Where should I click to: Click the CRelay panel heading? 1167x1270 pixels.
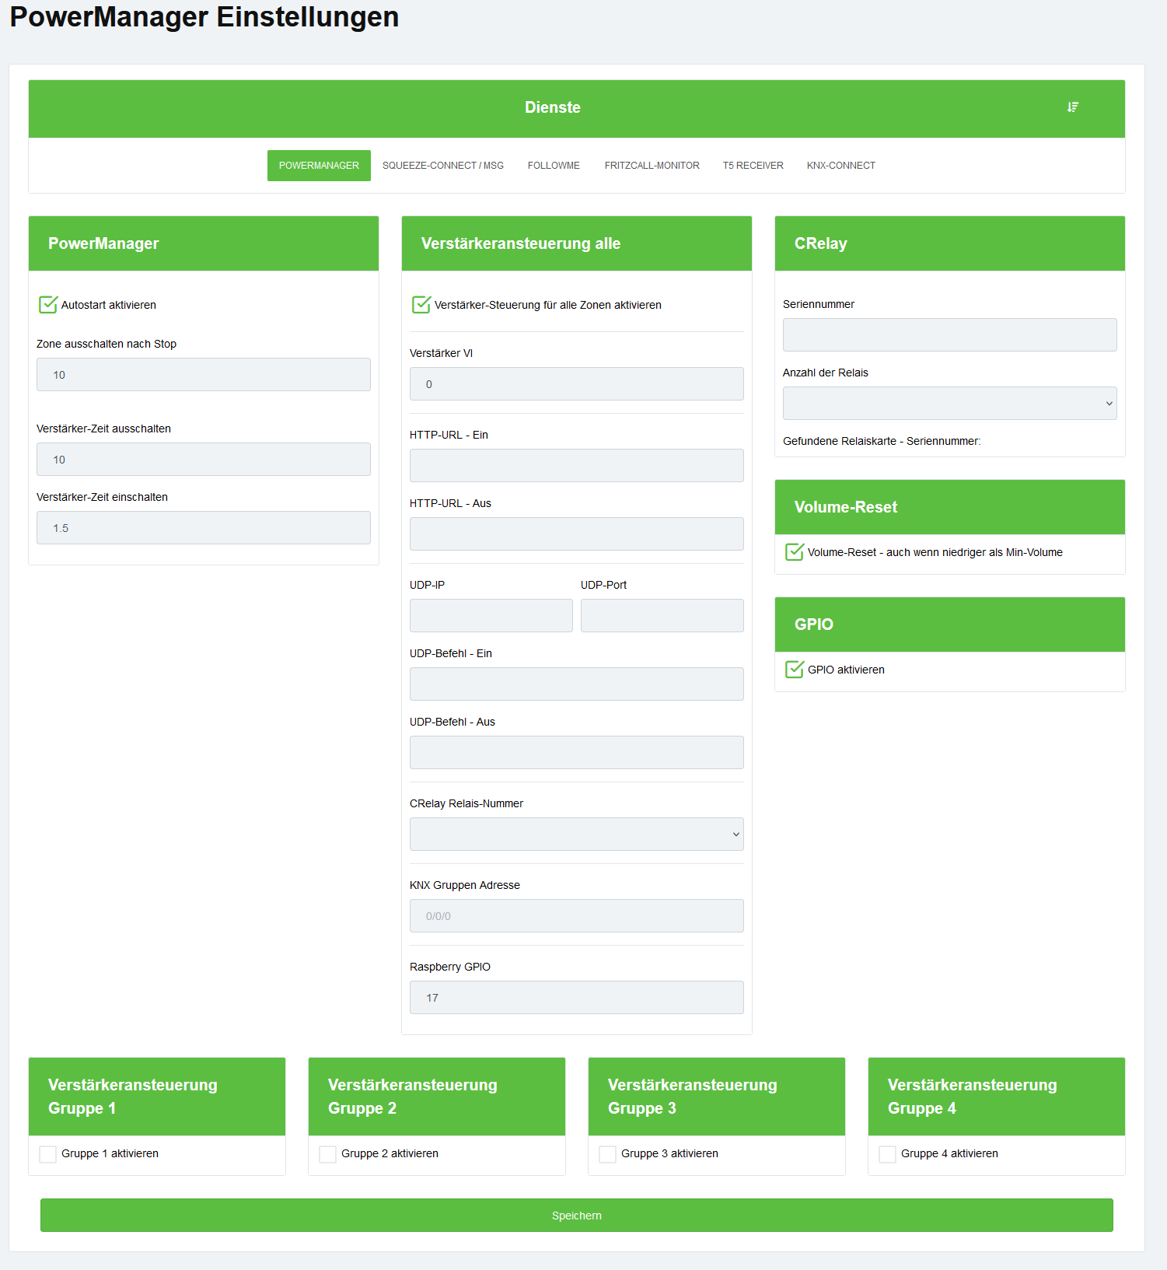[821, 243]
